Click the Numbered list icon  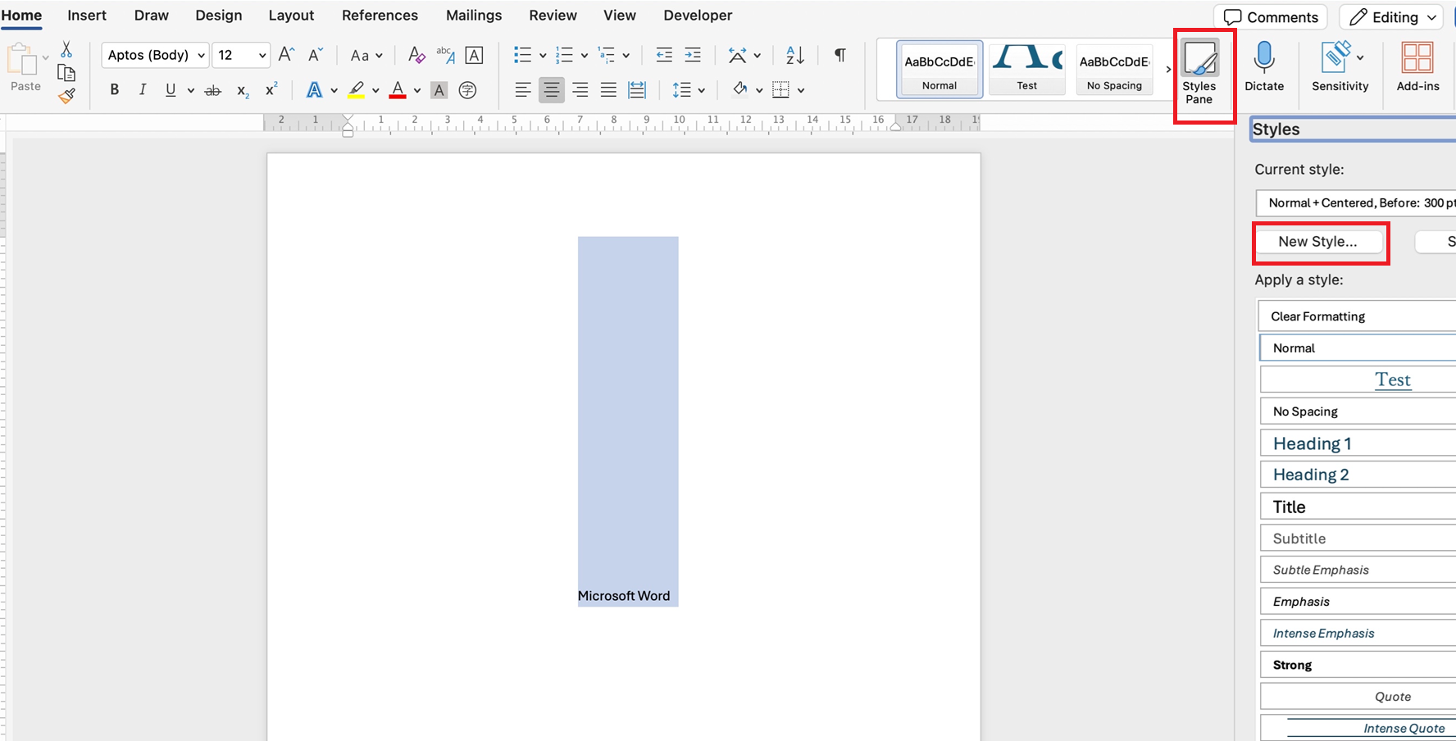(x=564, y=55)
